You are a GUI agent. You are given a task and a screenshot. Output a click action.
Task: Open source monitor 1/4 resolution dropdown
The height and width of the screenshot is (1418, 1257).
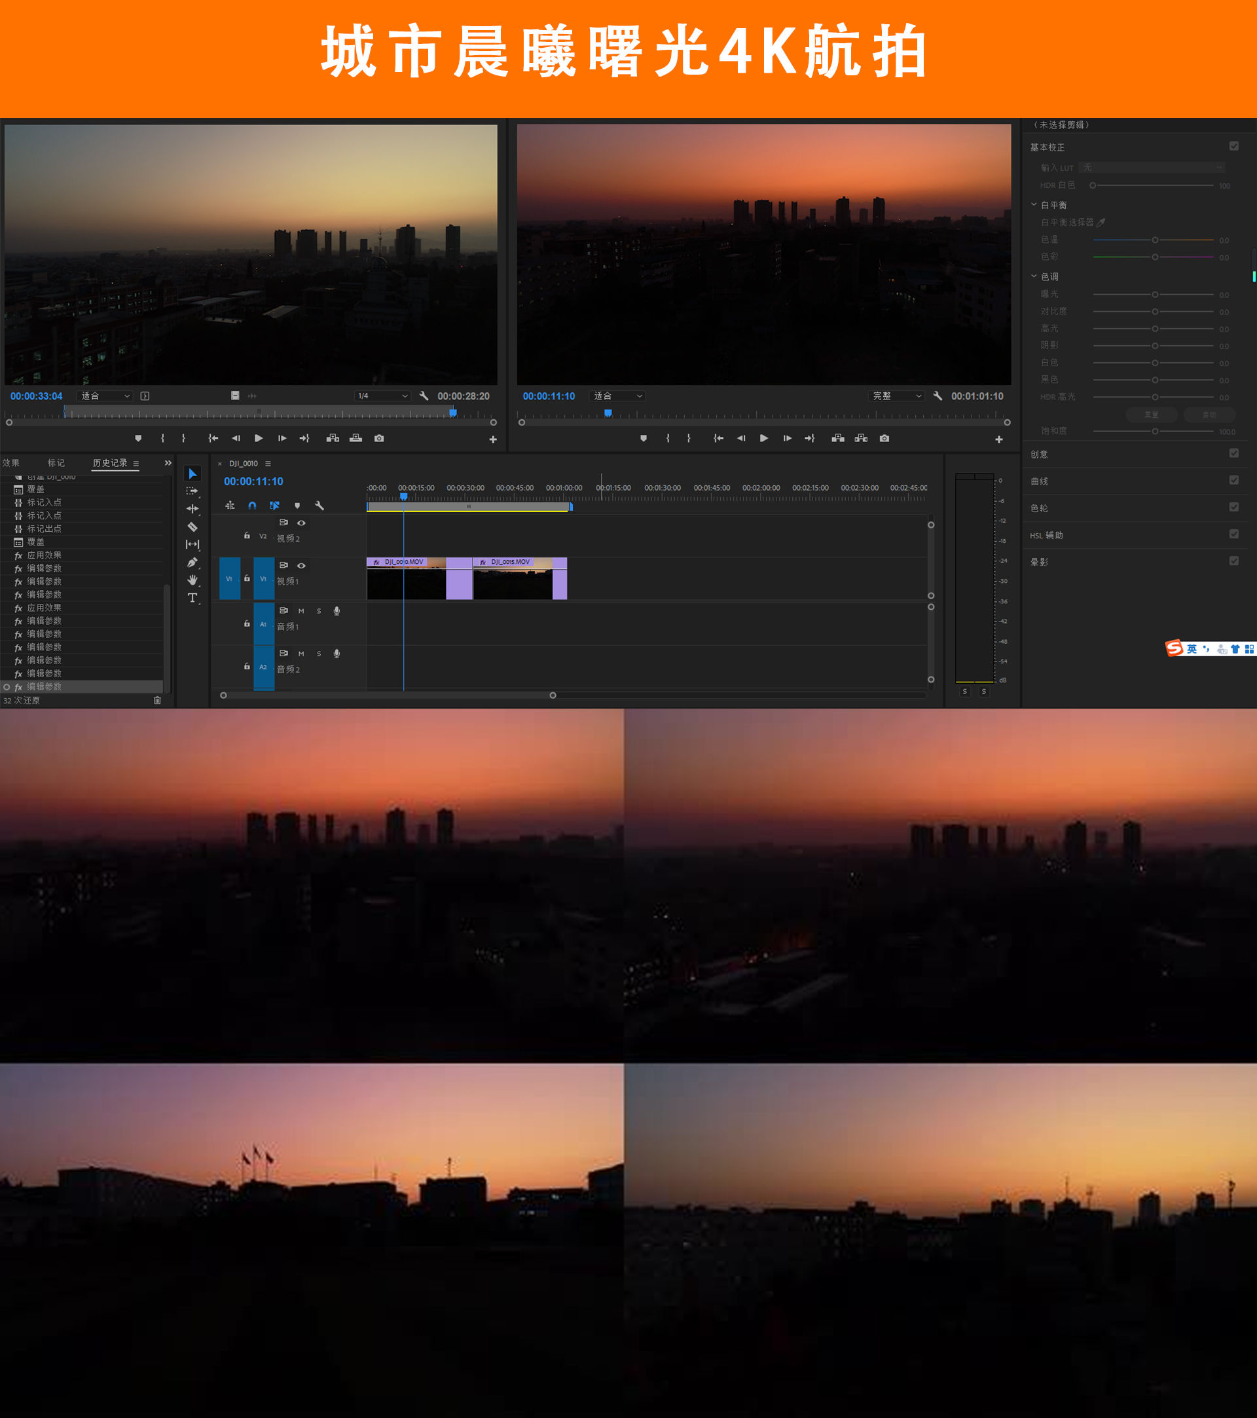(383, 396)
